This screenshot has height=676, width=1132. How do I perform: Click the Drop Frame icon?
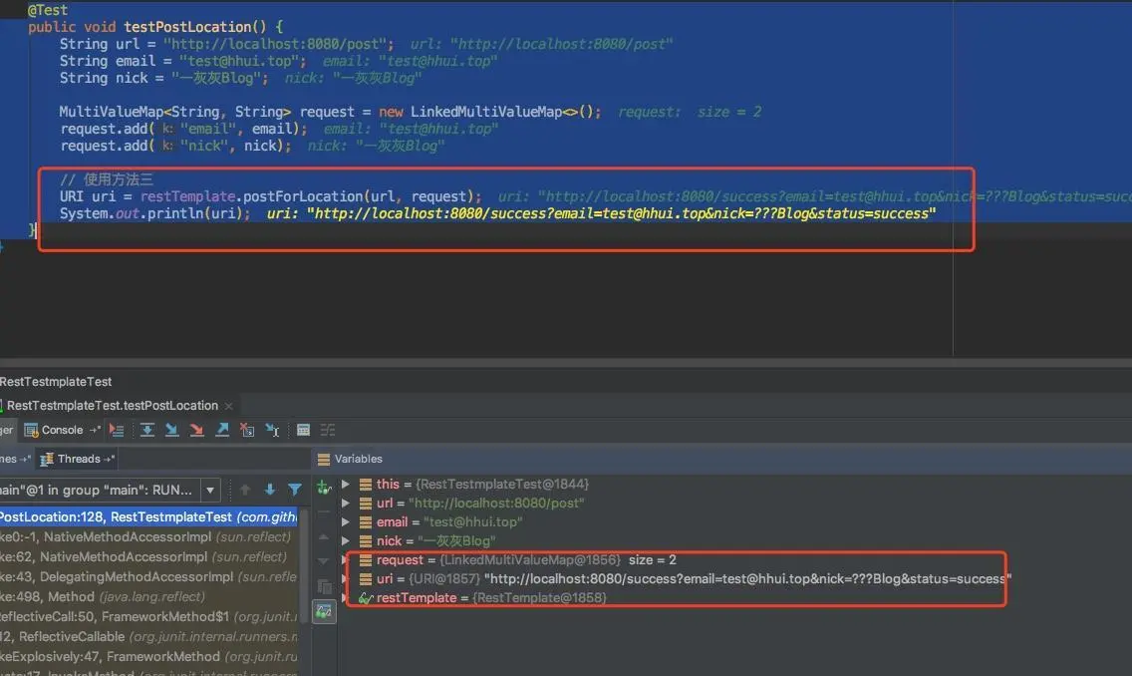click(247, 431)
